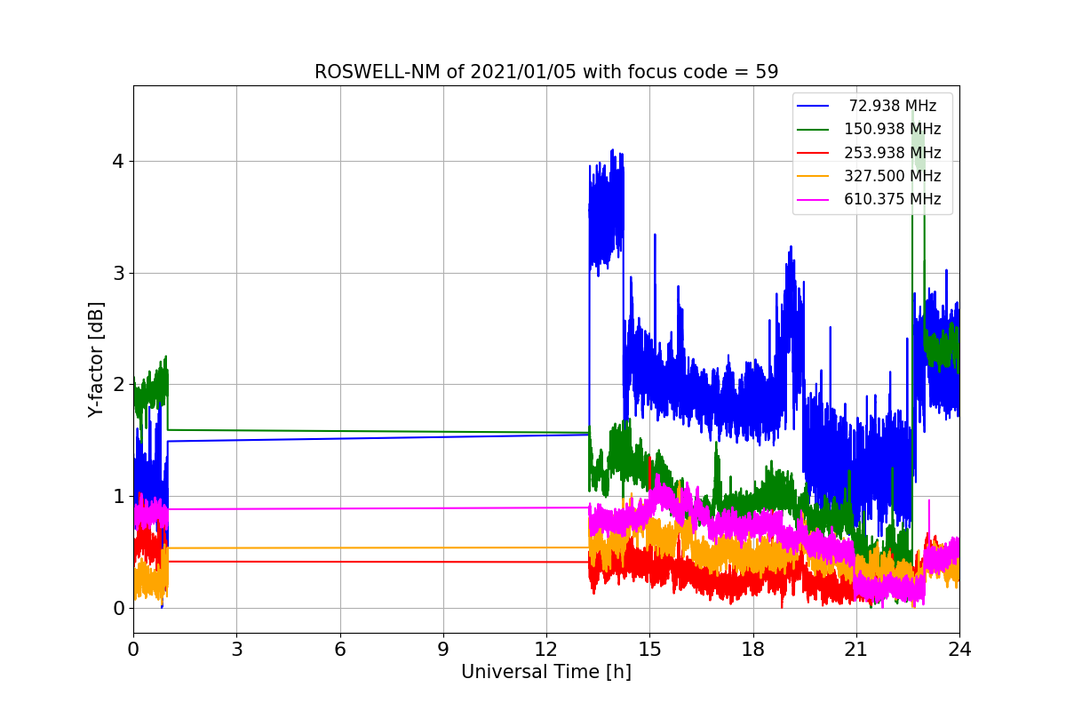
Task: Click the magenta line sample in legend
Action: pyautogui.click(x=814, y=199)
